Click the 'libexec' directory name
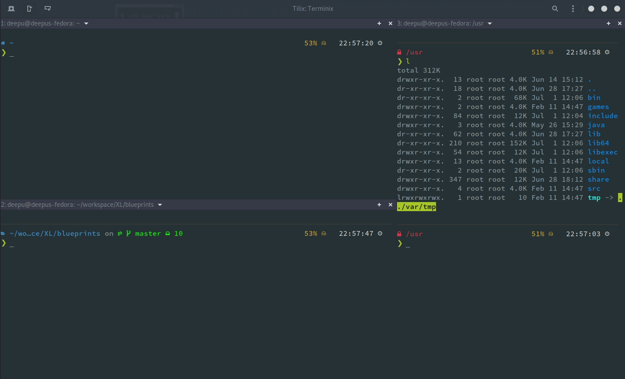Viewport: 625px width, 379px height. 603,152
